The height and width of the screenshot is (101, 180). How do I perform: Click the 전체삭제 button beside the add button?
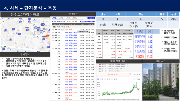pos(136,74)
